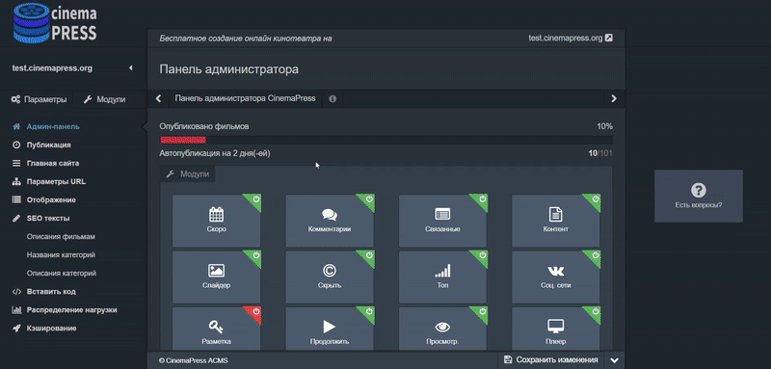Toggle power on the Комментарии module
771x369 pixels.
[369, 199]
